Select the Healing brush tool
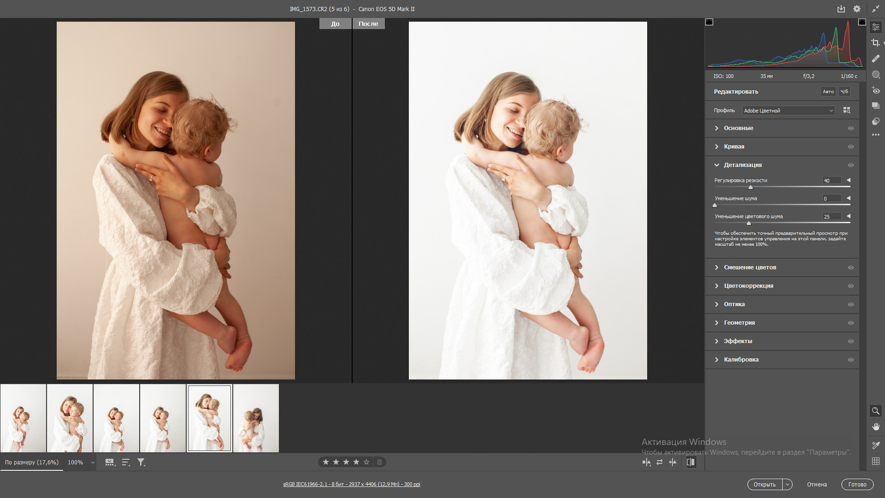Viewport: 885px width, 498px height. coord(875,59)
